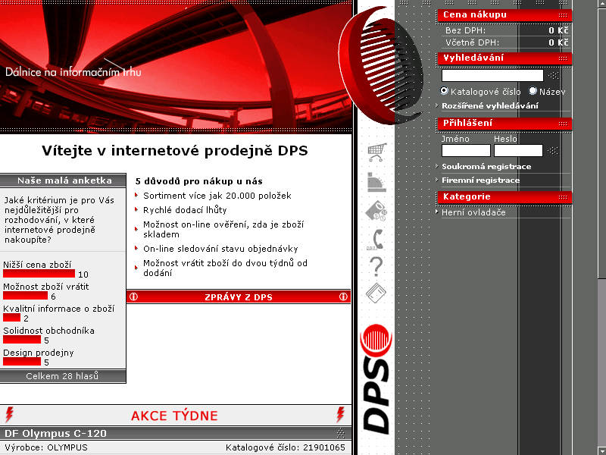
Task: Click the Naše malá anketka poll header
Action: (63, 180)
